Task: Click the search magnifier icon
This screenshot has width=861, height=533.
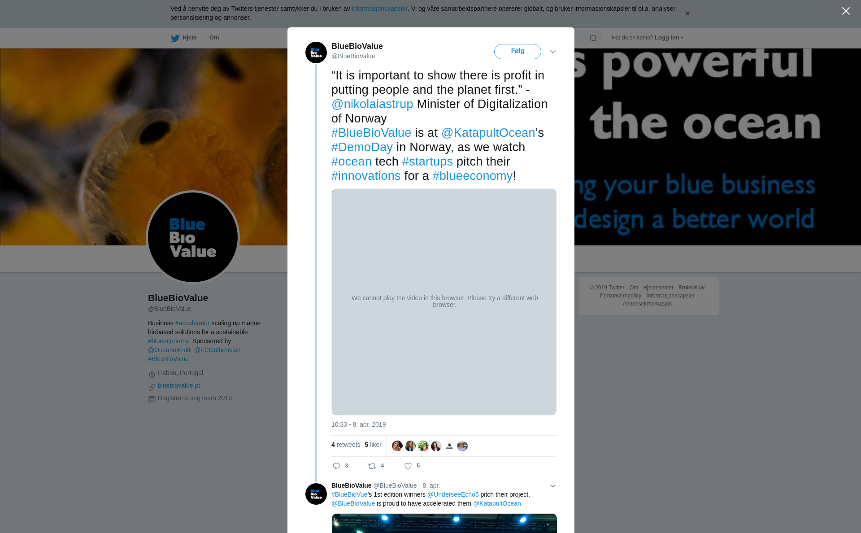Action: pyautogui.click(x=593, y=38)
